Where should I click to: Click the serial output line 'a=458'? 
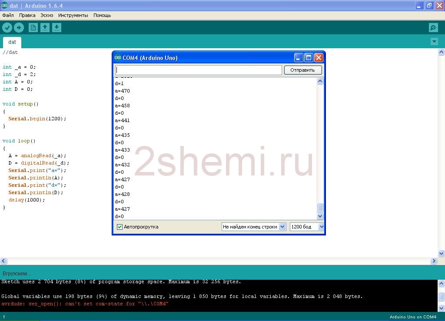click(x=122, y=106)
